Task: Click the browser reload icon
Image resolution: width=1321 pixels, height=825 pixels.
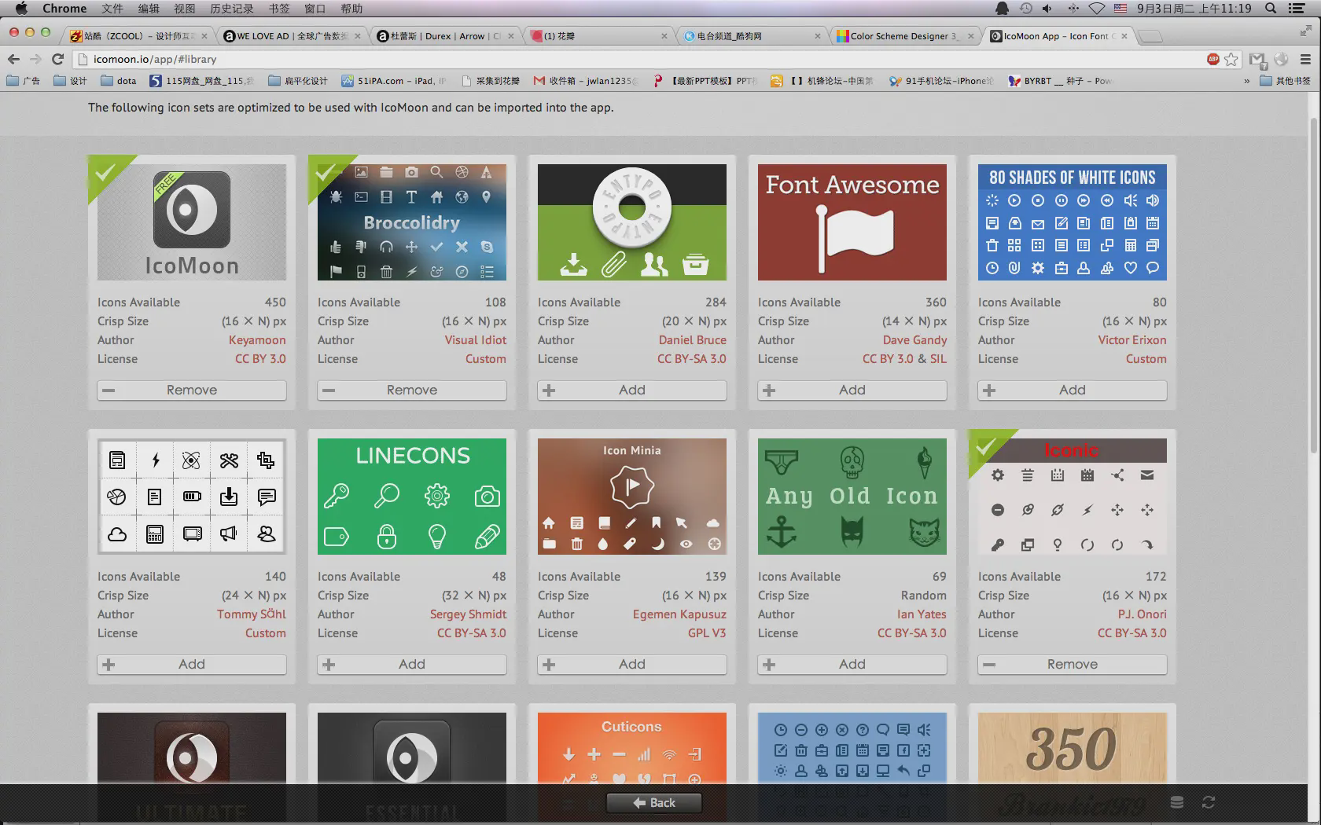Action: click(x=57, y=59)
